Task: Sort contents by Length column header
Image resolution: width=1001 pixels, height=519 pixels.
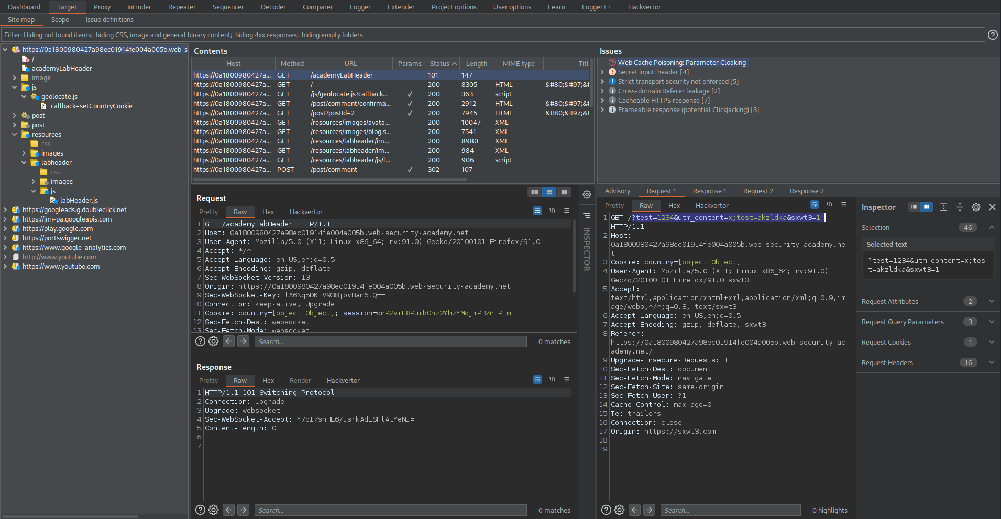Action: [477, 63]
